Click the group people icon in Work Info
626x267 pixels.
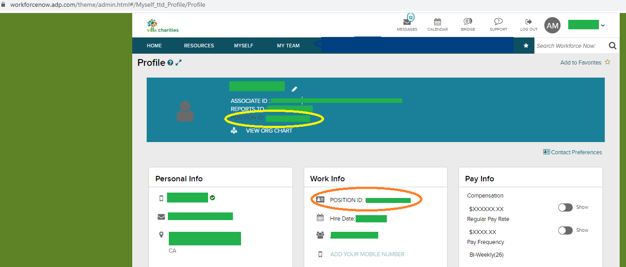(x=320, y=235)
